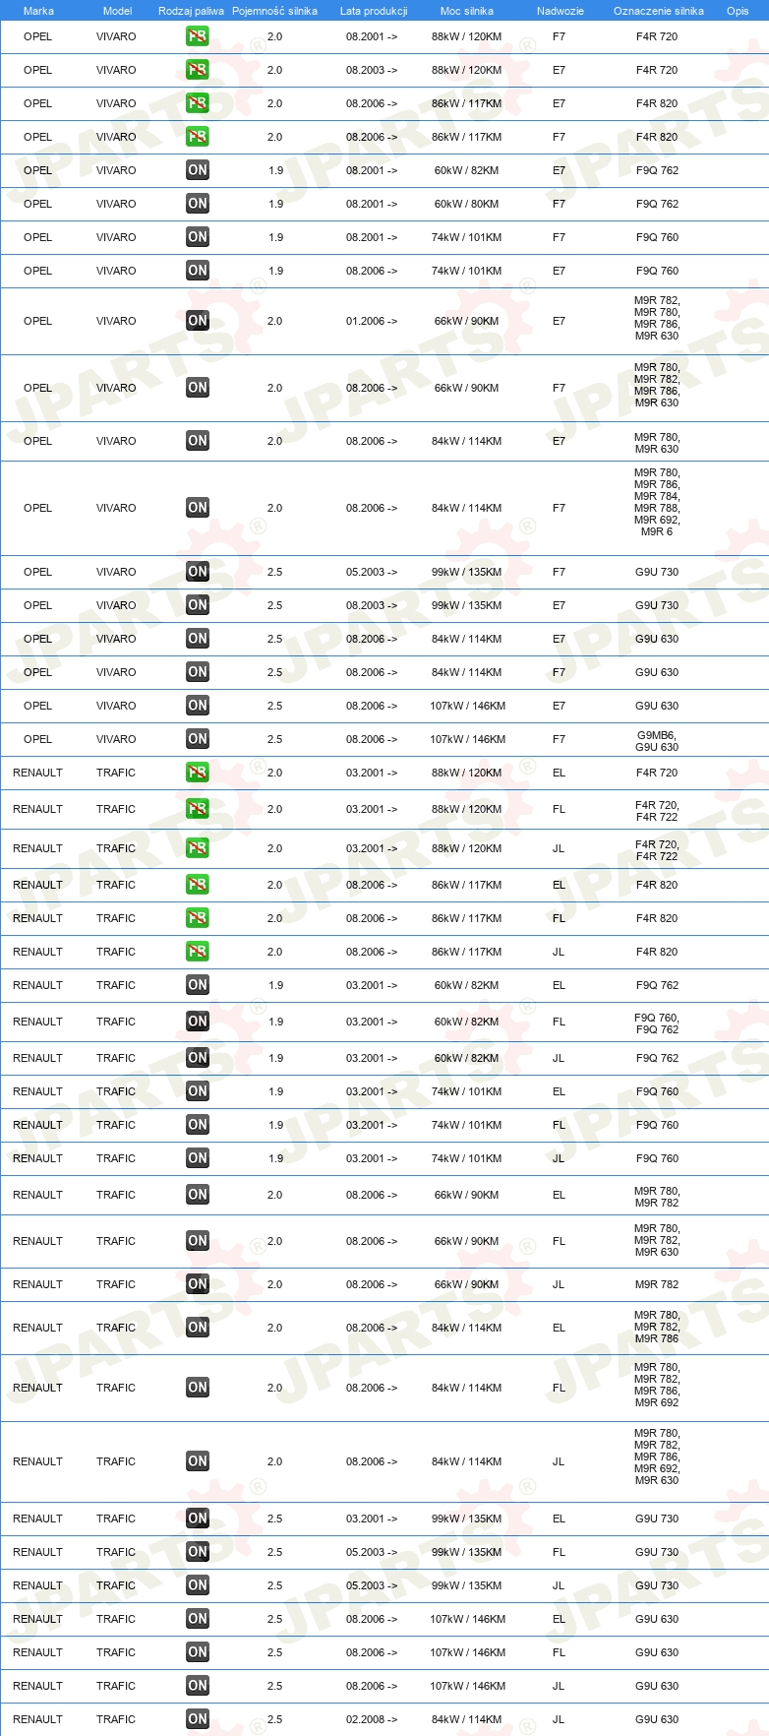
Task: Click diesel icon for Renault Trafic 1.9 60kW EL
Action: pos(198,985)
